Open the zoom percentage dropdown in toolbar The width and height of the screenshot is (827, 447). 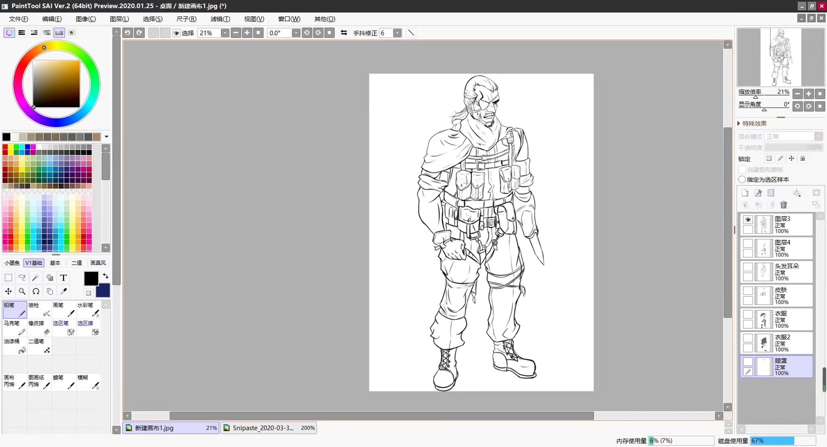coord(225,33)
